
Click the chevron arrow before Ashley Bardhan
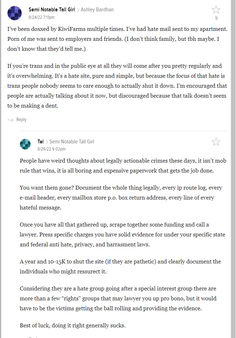point(78,10)
